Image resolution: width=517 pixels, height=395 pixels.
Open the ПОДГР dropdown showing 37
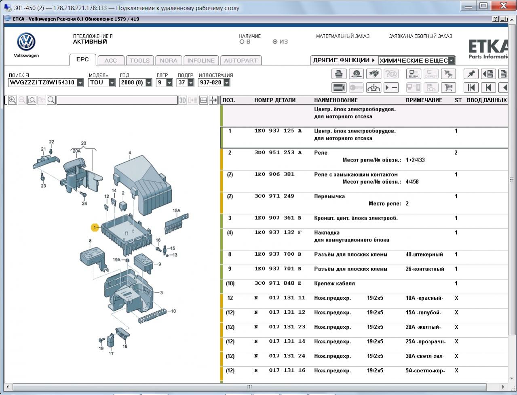point(191,83)
